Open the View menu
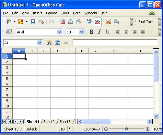 25,13
